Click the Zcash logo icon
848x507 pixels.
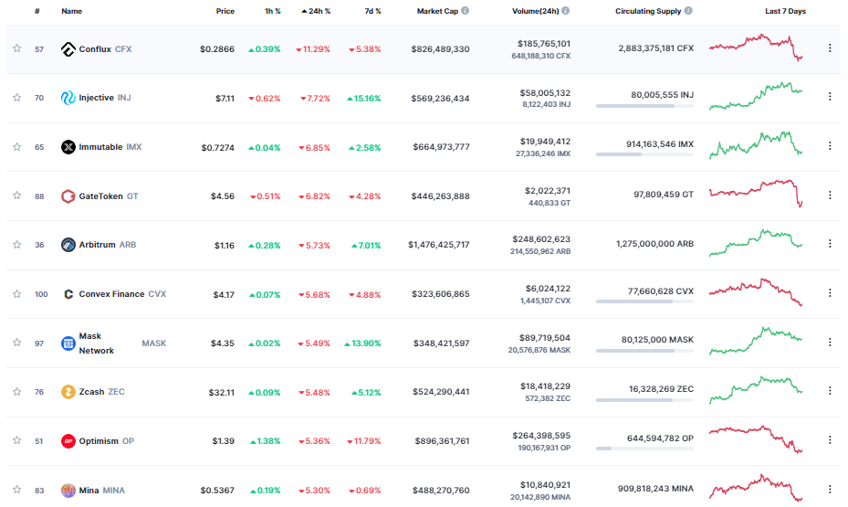click(x=68, y=392)
